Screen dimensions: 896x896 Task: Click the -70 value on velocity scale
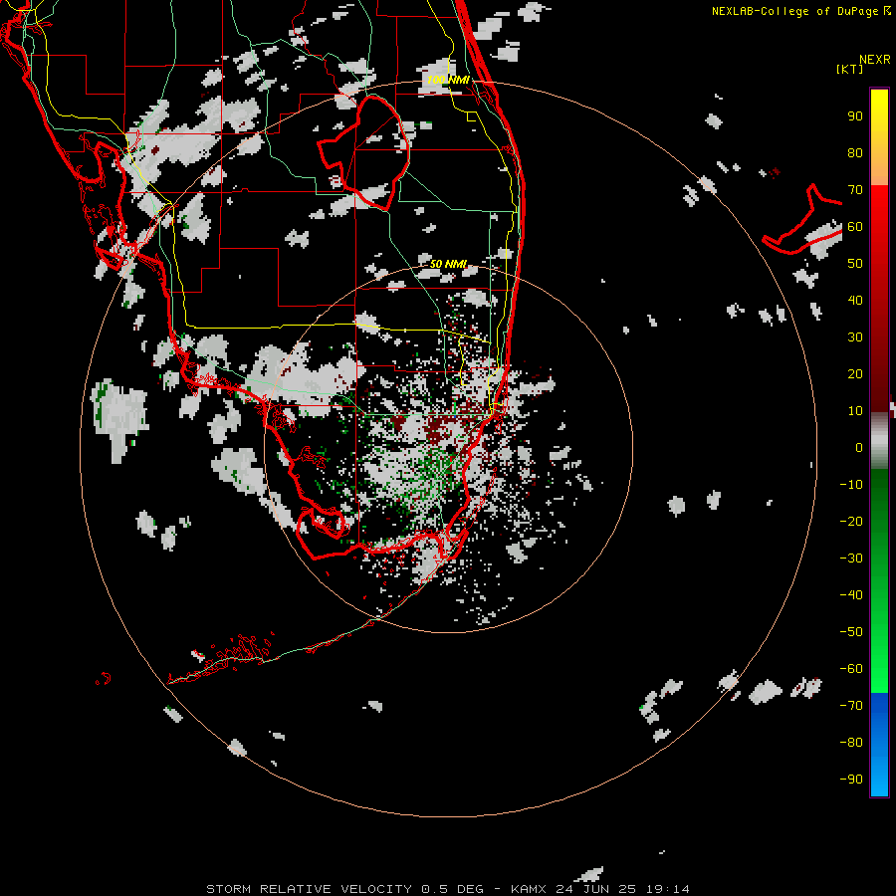coord(851,706)
